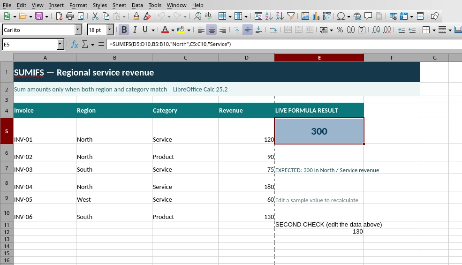
Task: Set Align Left
Action: click(201, 30)
